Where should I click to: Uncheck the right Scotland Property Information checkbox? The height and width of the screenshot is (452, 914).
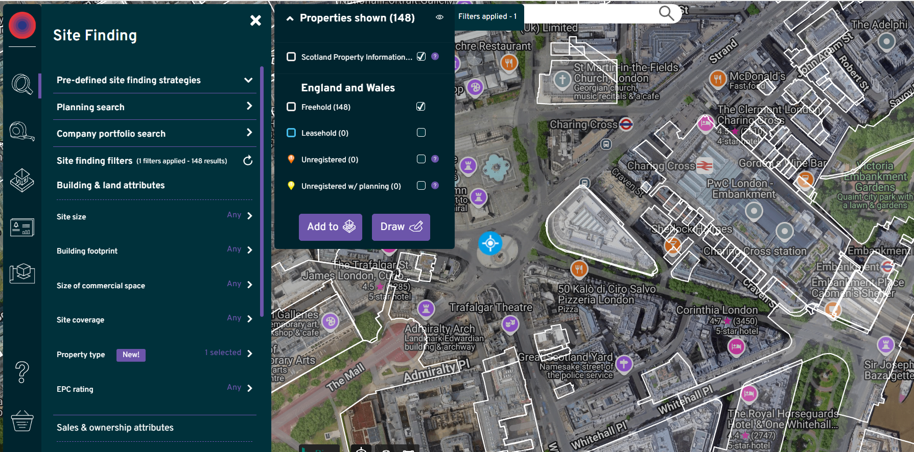(421, 57)
